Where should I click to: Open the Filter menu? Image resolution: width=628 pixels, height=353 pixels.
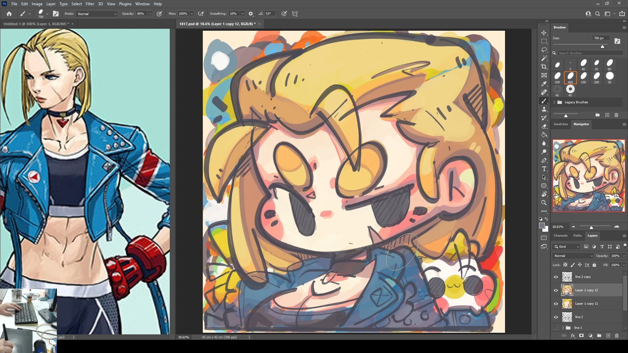pyautogui.click(x=90, y=4)
